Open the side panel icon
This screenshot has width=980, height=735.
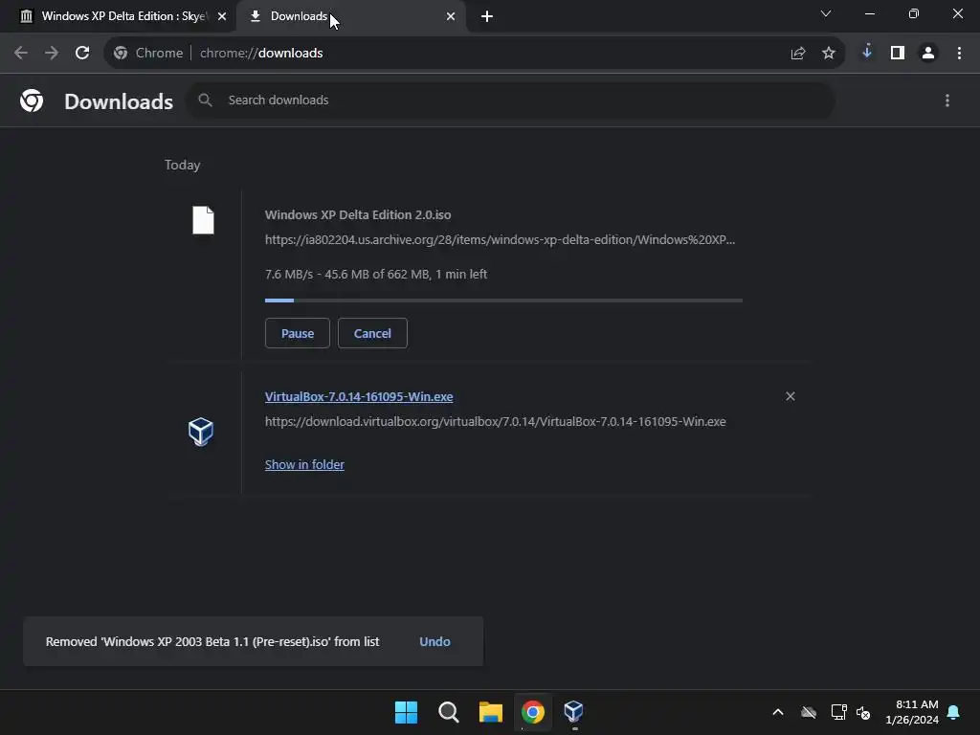pyautogui.click(x=898, y=54)
